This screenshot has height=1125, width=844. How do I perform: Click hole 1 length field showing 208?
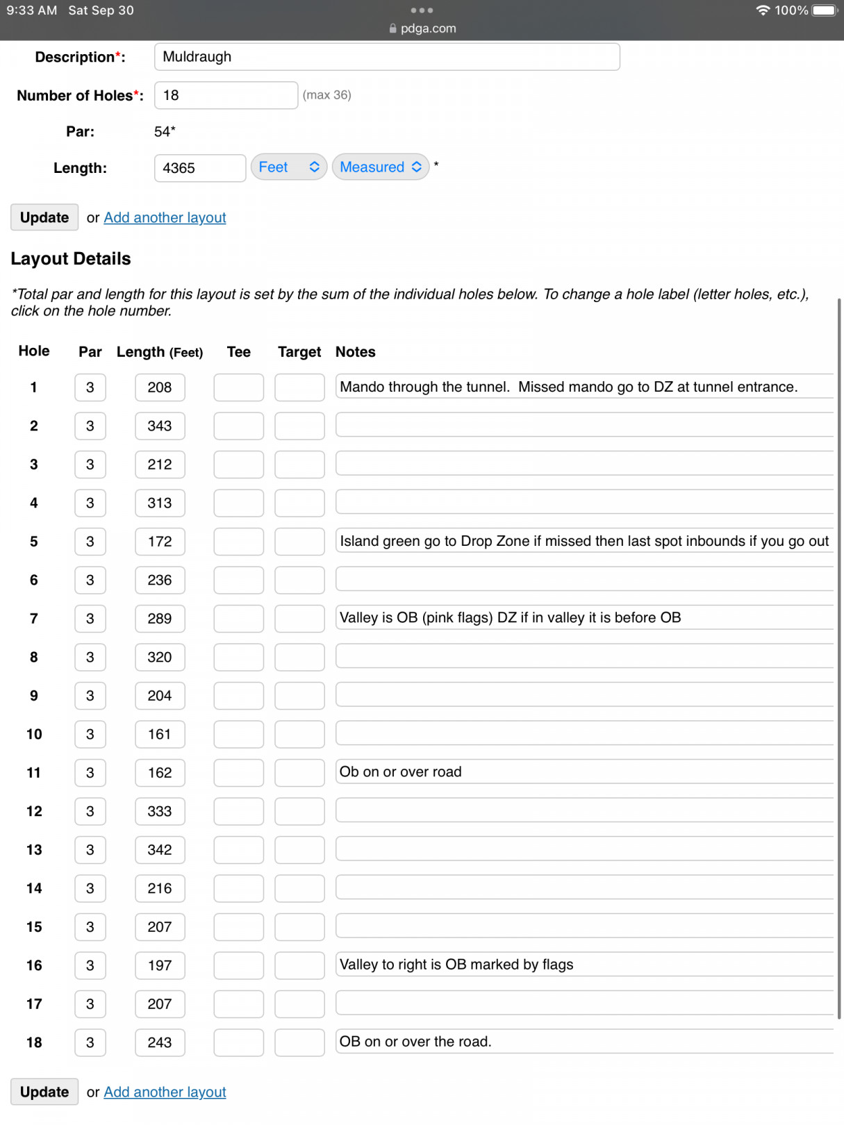[160, 387]
